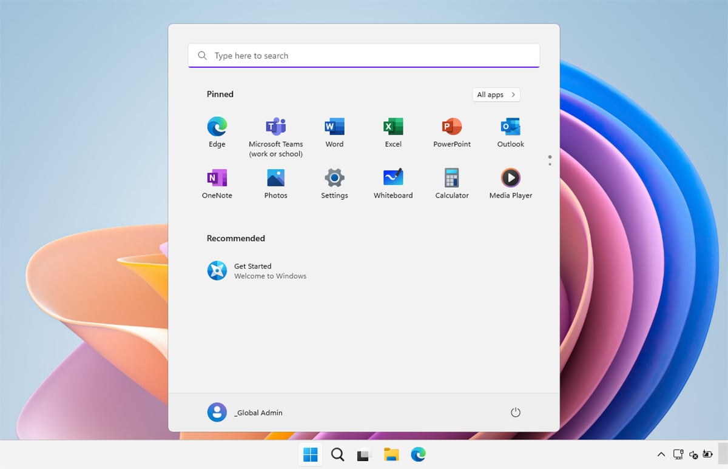This screenshot has height=469, width=728.
Task: Open the Settings gear app
Action: point(334,184)
